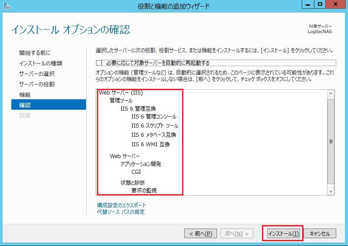Select the 機能 step in the sidebar
This screenshot has width=348, height=246.
(x=25, y=94)
